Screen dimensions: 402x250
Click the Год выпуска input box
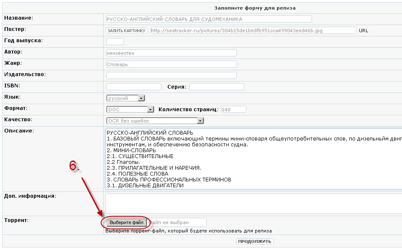115,41
